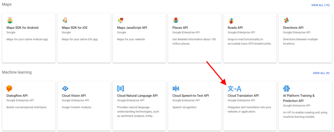Click 'Google Enterprise API' under Directions API
This screenshot has height=132, width=334.
(x=296, y=32)
